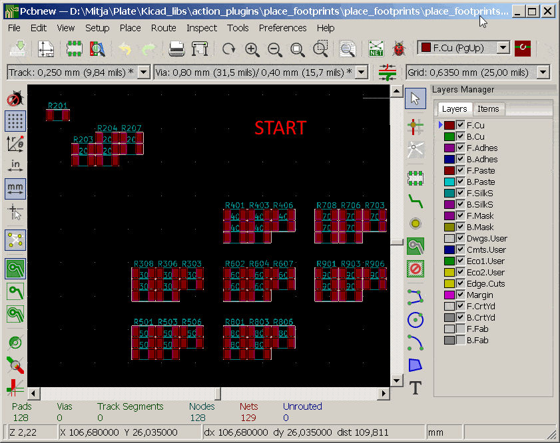This screenshot has height=443, width=560.
Task: Open the Track width dropdown
Action: (144, 73)
